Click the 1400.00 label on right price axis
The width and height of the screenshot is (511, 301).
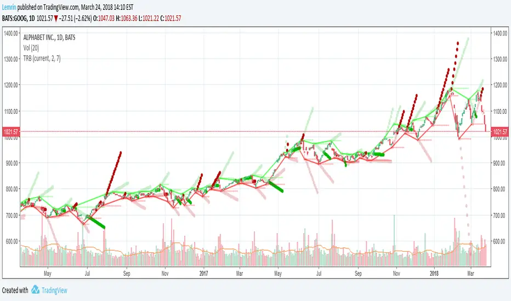[x=500, y=33]
